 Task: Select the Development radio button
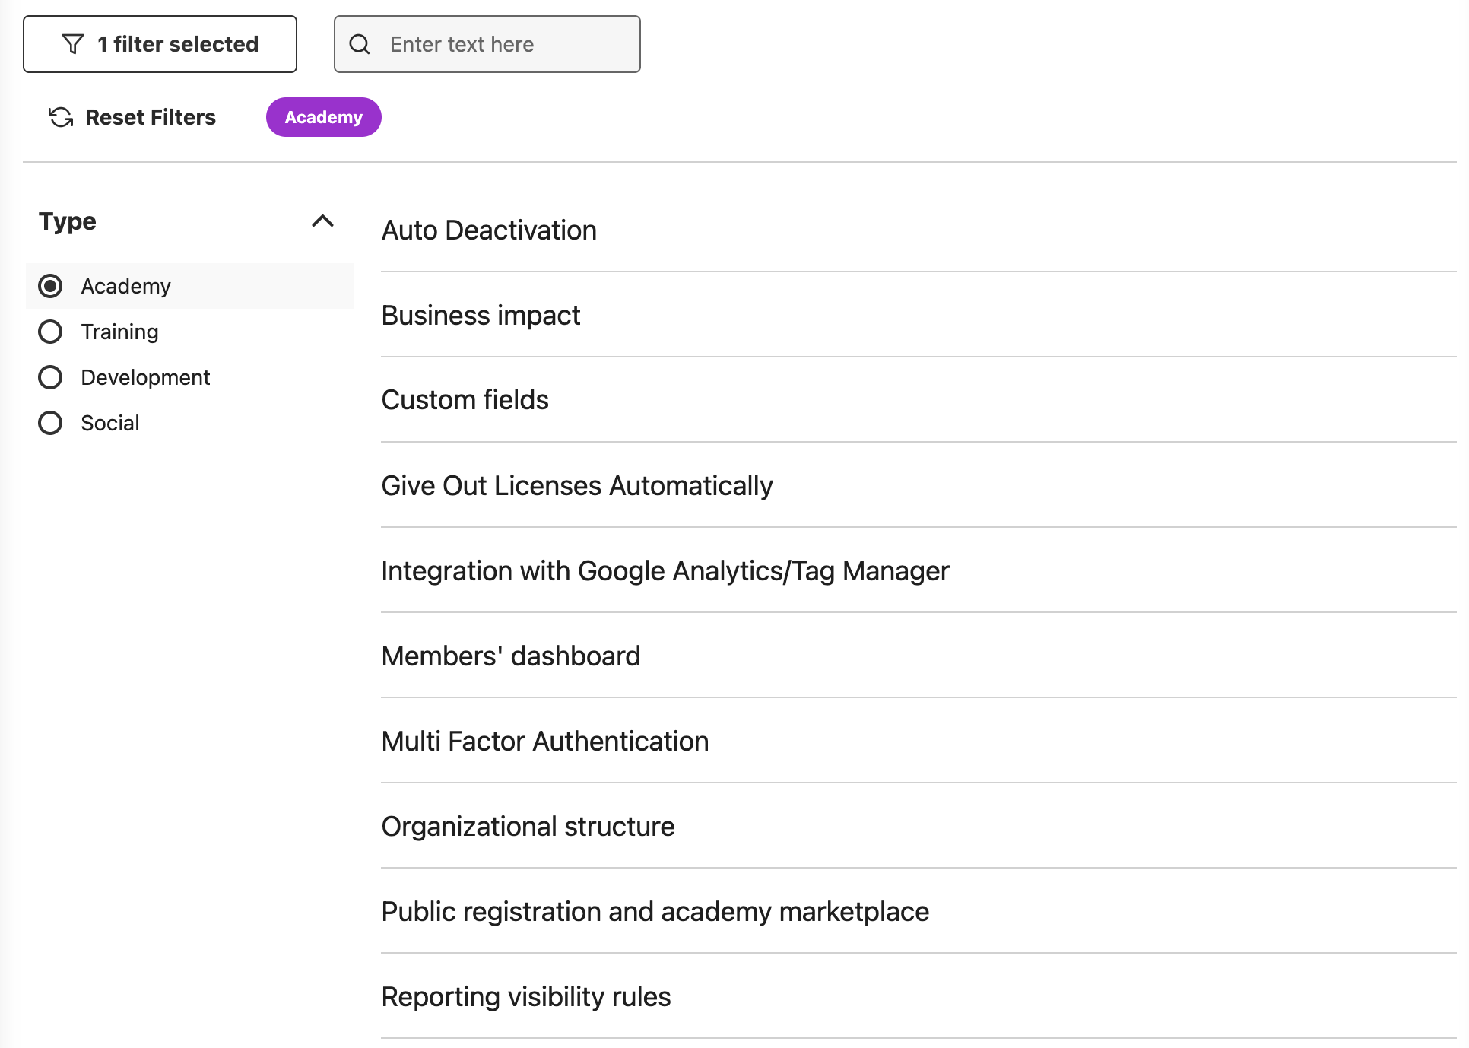[x=50, y=377]
